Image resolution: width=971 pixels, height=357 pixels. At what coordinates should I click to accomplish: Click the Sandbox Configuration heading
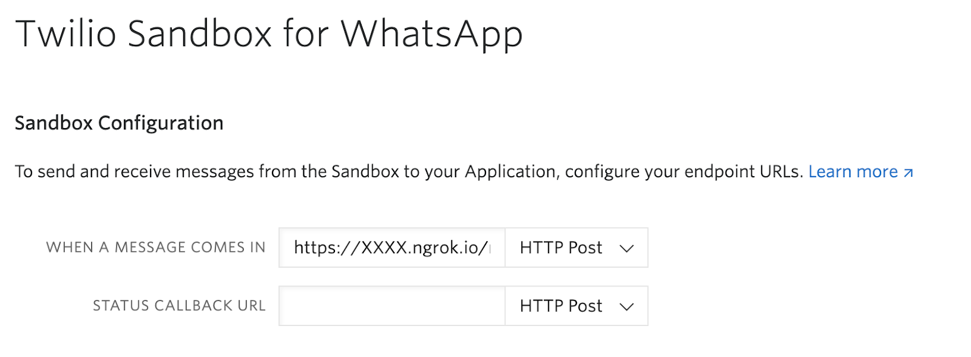pyautogui.click(x=119, y=123)
